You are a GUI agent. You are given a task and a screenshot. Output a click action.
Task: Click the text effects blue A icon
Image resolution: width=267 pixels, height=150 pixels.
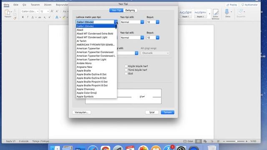(x=57, y=17)
